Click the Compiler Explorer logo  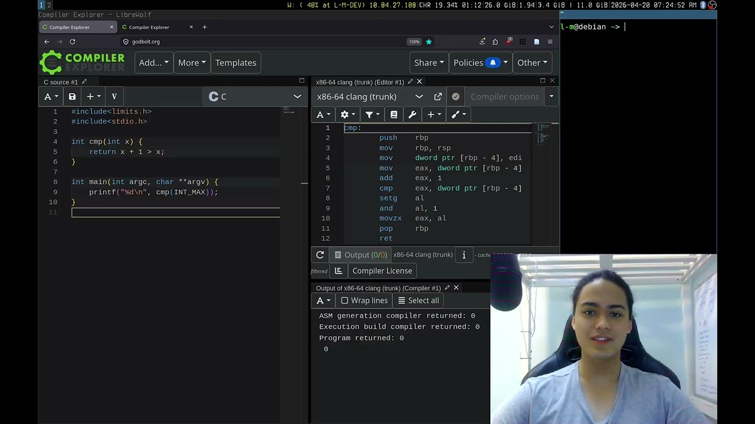83,62
